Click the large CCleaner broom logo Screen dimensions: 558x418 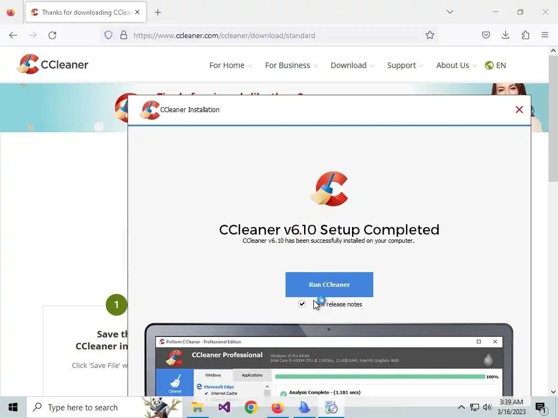329,189
